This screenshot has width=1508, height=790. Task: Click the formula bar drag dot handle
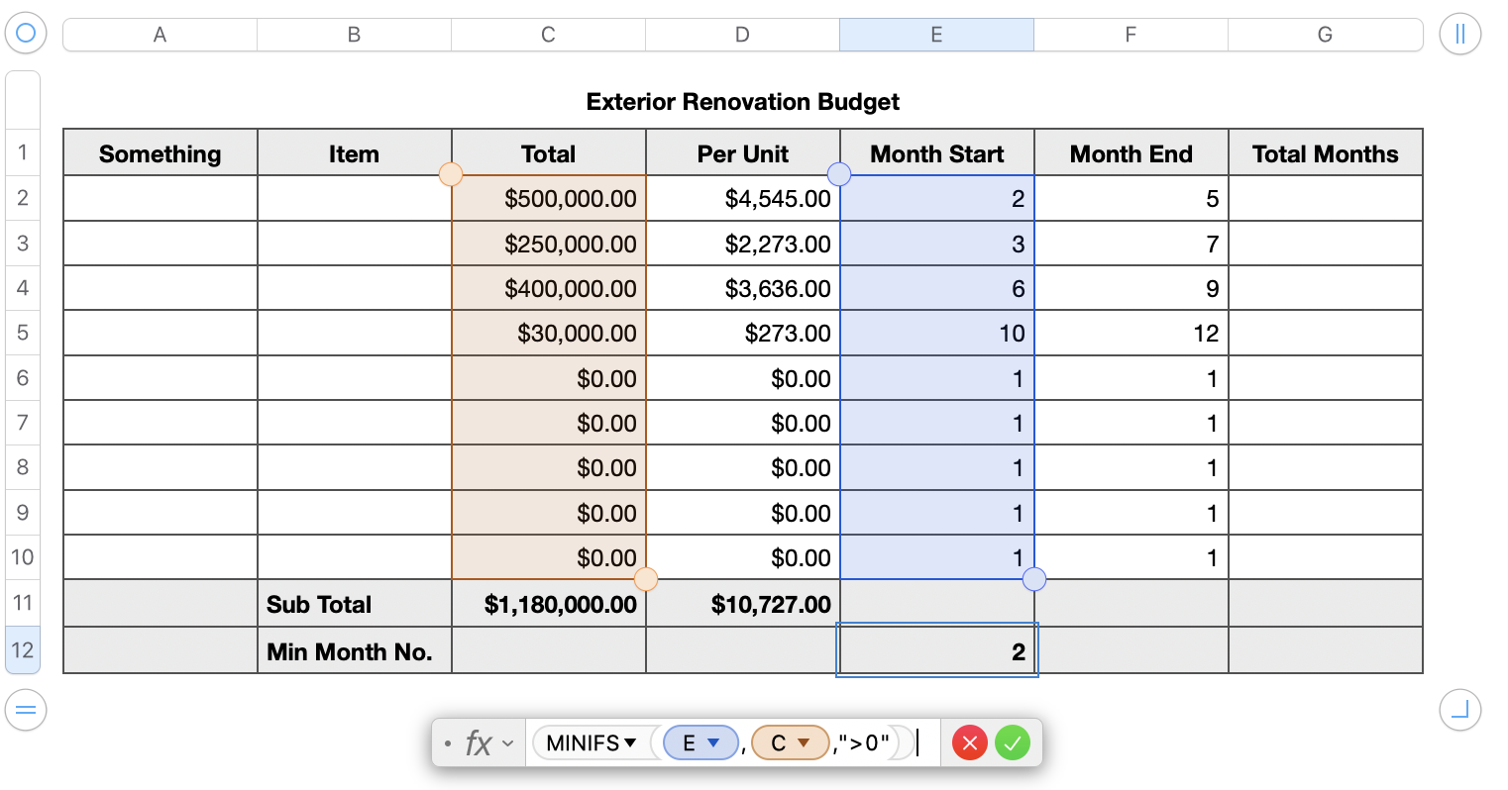coord(448,742)
